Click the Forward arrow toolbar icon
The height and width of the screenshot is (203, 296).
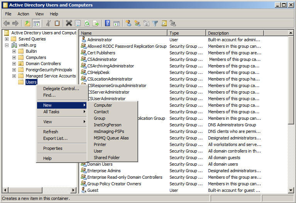point(15,23)
